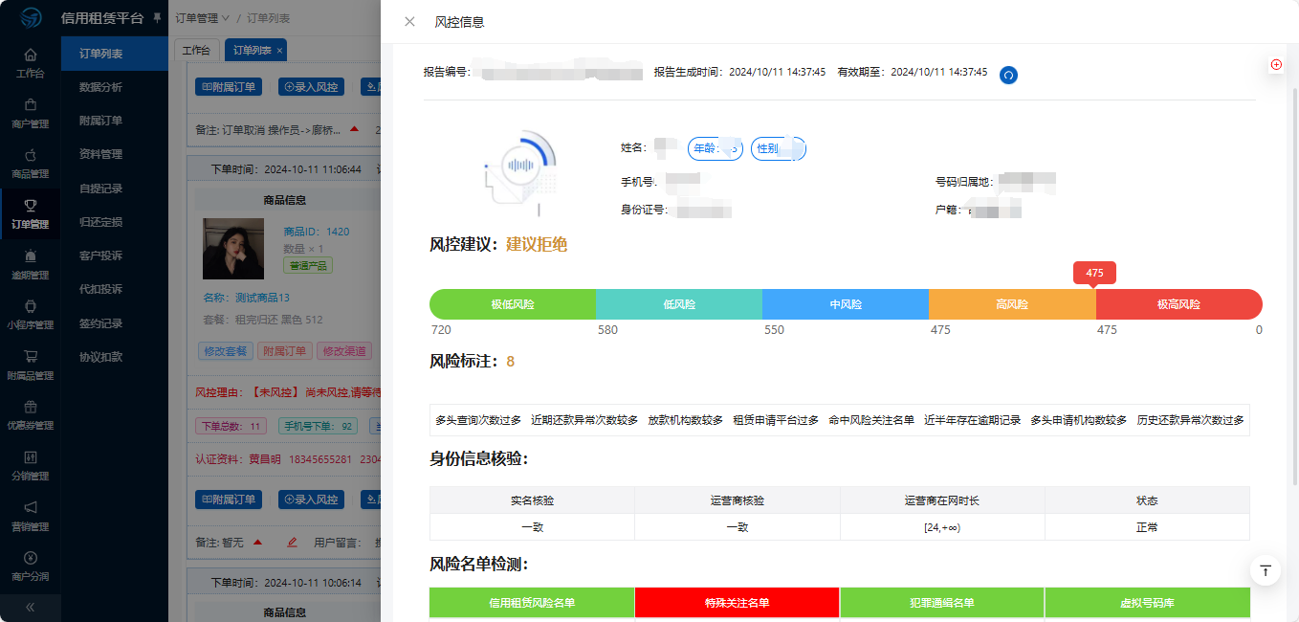Click the red edit pencil beside 备注: 暂无
This screenshot has width=1299, height=622.
coord(293,543)
